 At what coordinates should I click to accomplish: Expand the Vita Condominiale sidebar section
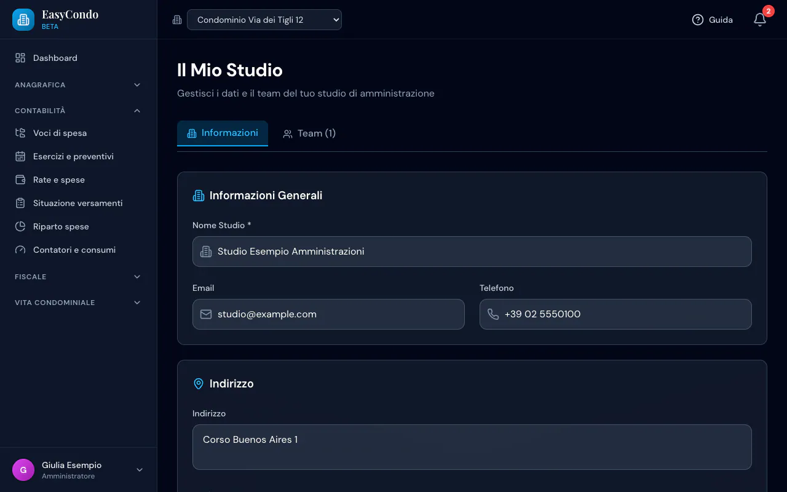coord(78,303)
